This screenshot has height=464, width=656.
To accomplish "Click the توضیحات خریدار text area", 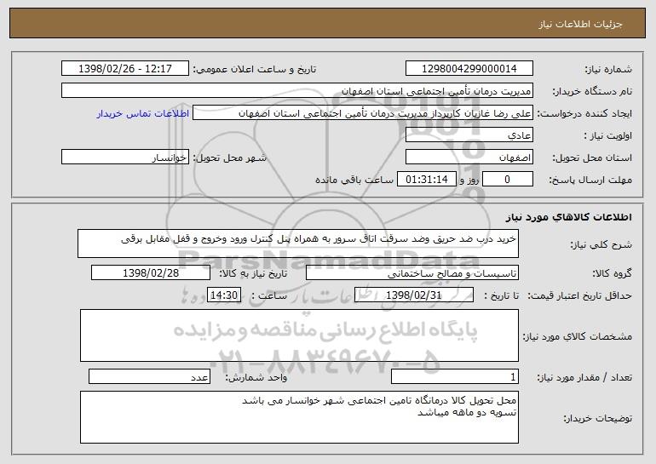I will pyautogui.click(x=299, y=417).
